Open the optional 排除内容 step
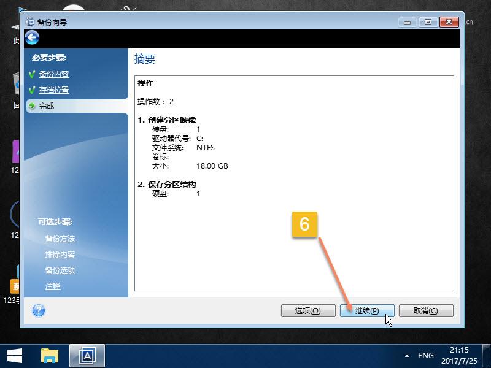Image resolution: width=491 pixels, height=368 pixels. pyautogui.click(x=60, y=255)
